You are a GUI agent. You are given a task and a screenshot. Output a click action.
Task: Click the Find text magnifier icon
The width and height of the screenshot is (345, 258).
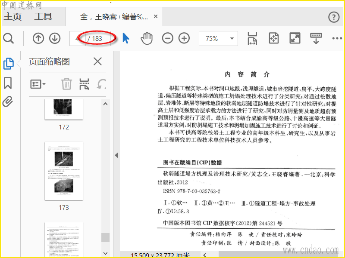[9, 38]
